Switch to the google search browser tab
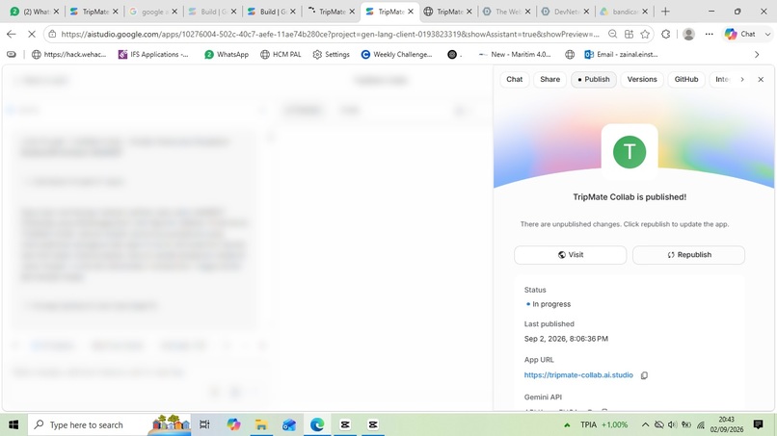777x436 pixels. coord(152,12)
